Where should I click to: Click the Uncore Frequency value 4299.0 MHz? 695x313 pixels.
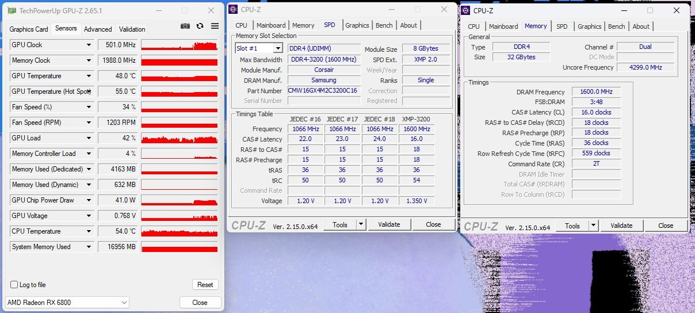(645, 67)
